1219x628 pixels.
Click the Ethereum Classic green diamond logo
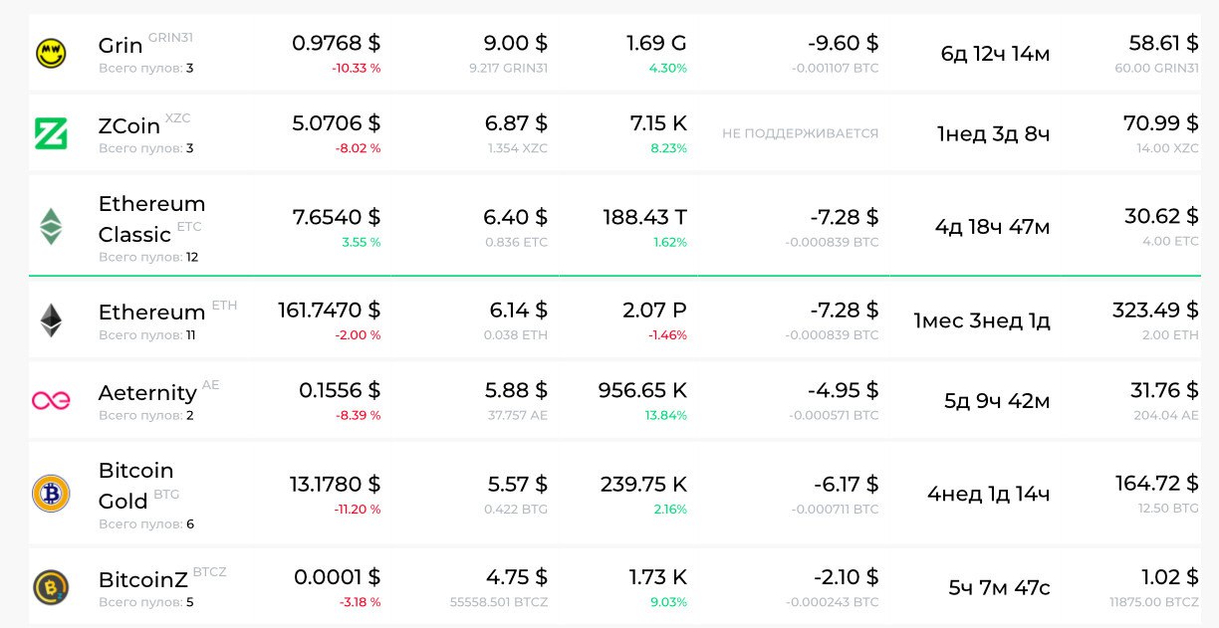[x=51, y=227]
